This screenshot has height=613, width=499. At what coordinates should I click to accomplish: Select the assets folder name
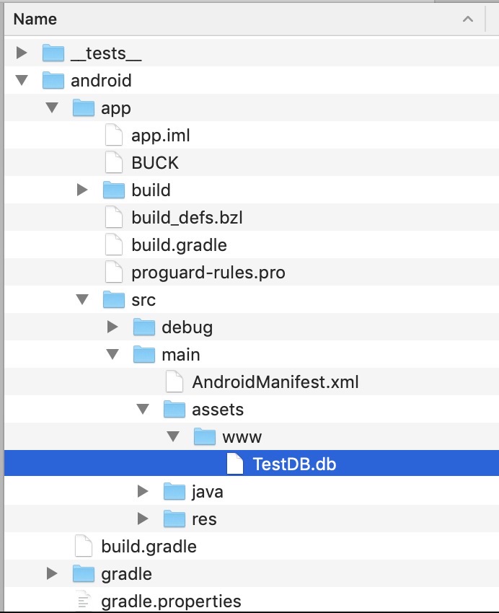point(218,410)
